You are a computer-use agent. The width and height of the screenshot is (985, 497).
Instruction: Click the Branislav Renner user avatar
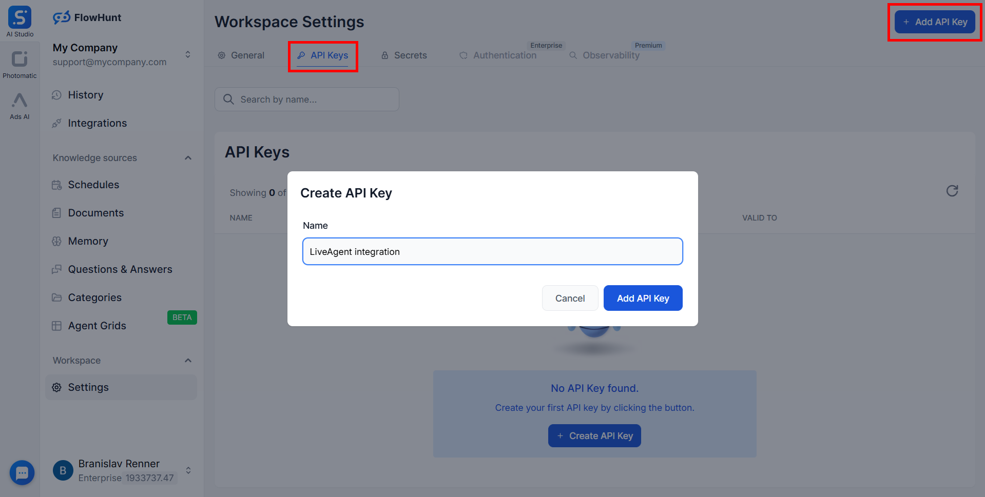click(63, 470)
